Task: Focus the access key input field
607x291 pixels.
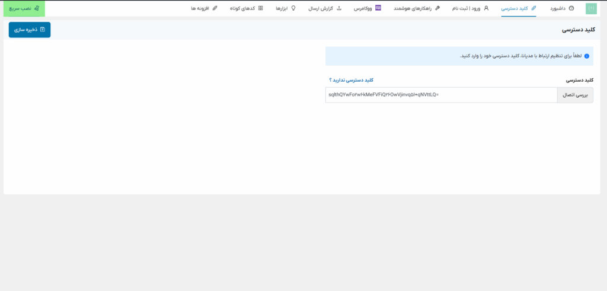Action: click(x=441, y=95)
